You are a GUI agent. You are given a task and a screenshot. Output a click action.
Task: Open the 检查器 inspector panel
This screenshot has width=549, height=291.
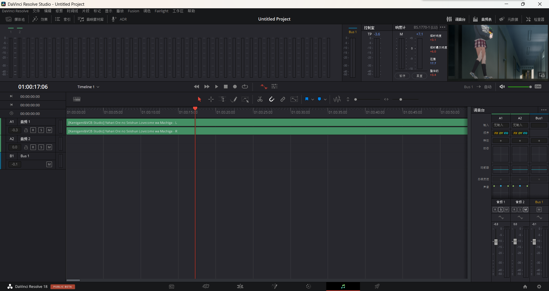(x=535, y=19)
